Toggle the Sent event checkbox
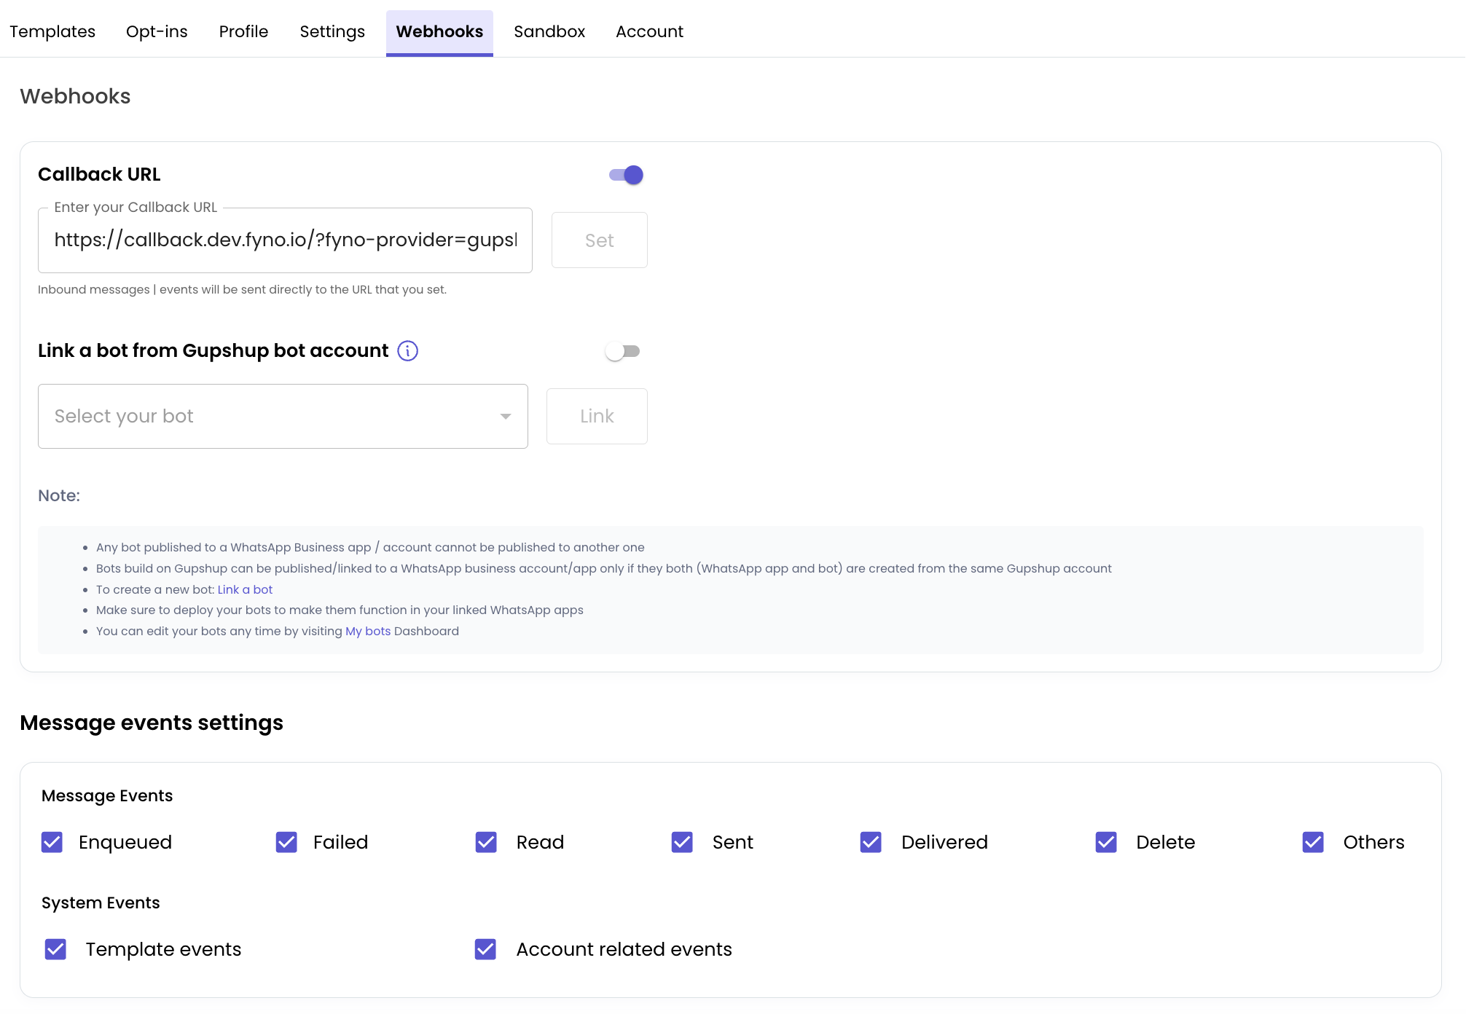 pos(682,842)
